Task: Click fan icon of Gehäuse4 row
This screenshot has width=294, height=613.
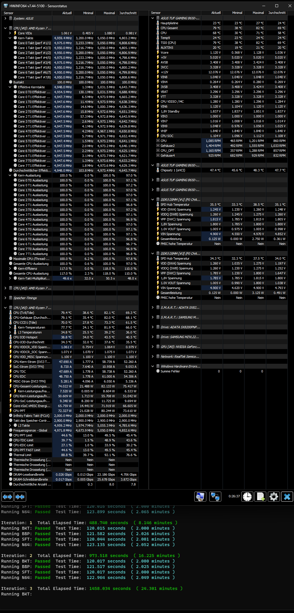Action: coord(158,155)
